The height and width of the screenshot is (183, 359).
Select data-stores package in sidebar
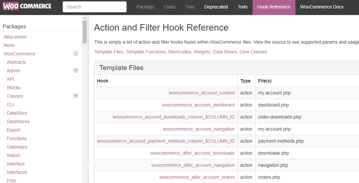[x=15, y=37]
